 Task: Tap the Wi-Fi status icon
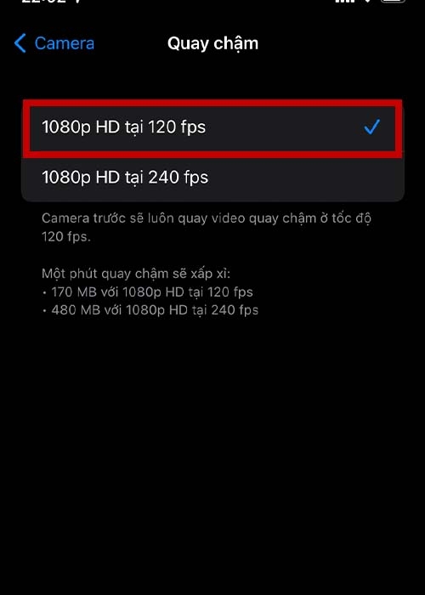367,1
